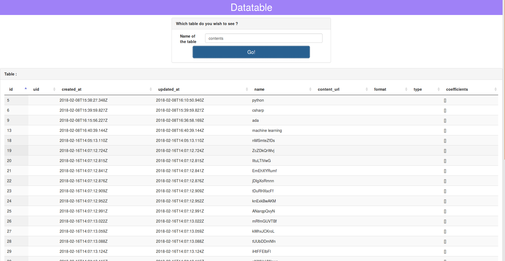505x261 pixels.
Task: Click the sort arrow icon in id column
Action: pos(26,89)
